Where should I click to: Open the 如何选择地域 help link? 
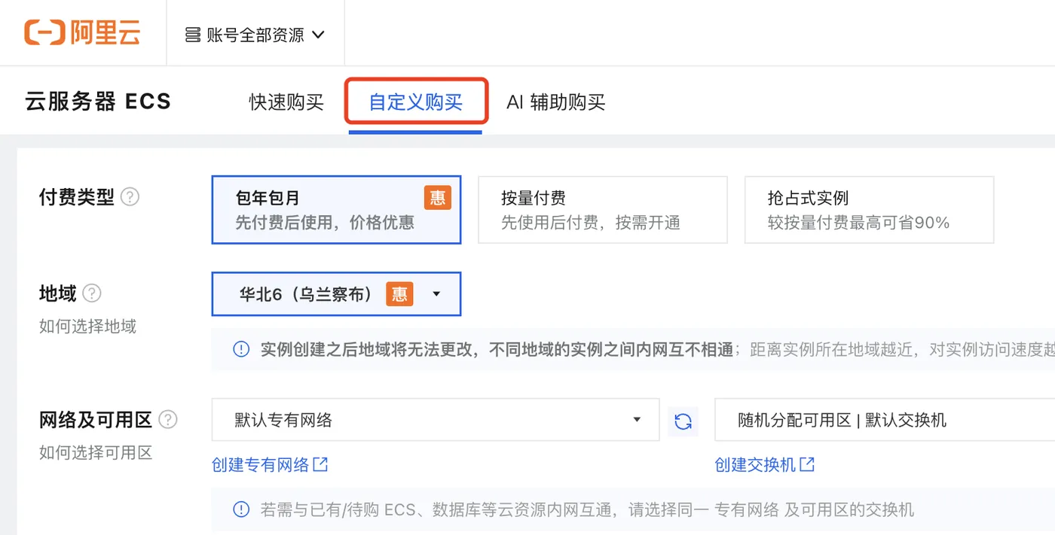[x=87, y=327]
